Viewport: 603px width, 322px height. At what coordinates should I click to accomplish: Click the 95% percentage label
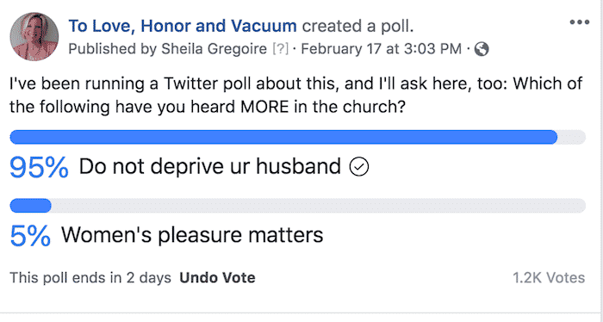tap(39, 168)
